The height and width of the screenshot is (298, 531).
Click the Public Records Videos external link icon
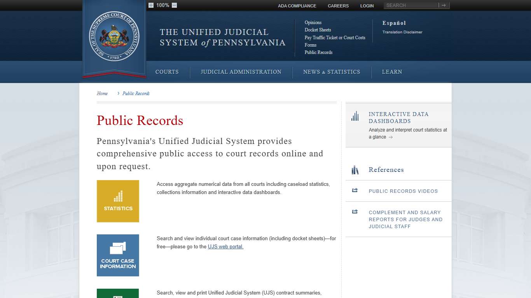click(355, 190)
